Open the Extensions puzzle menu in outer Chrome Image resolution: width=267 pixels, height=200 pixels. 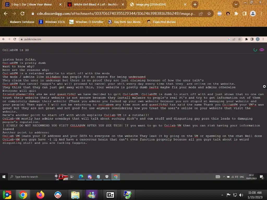pyautogui.click(x=236, y=14)
